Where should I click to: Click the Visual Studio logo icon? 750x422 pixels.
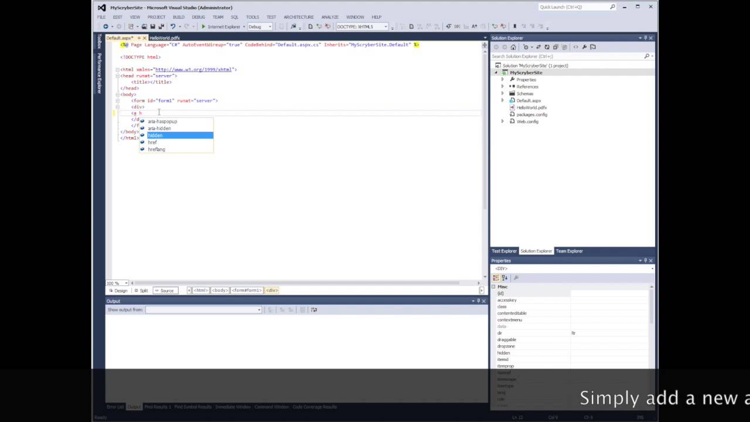pos(102,8)
